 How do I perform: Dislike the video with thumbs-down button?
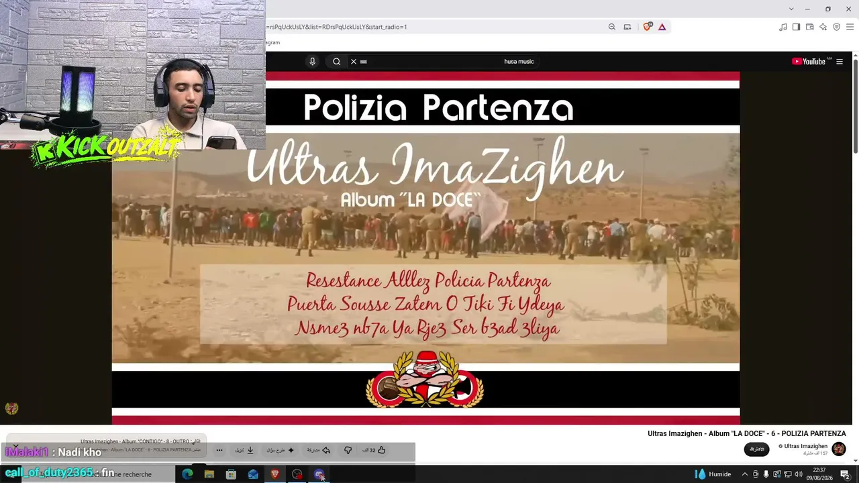[348, 450]
